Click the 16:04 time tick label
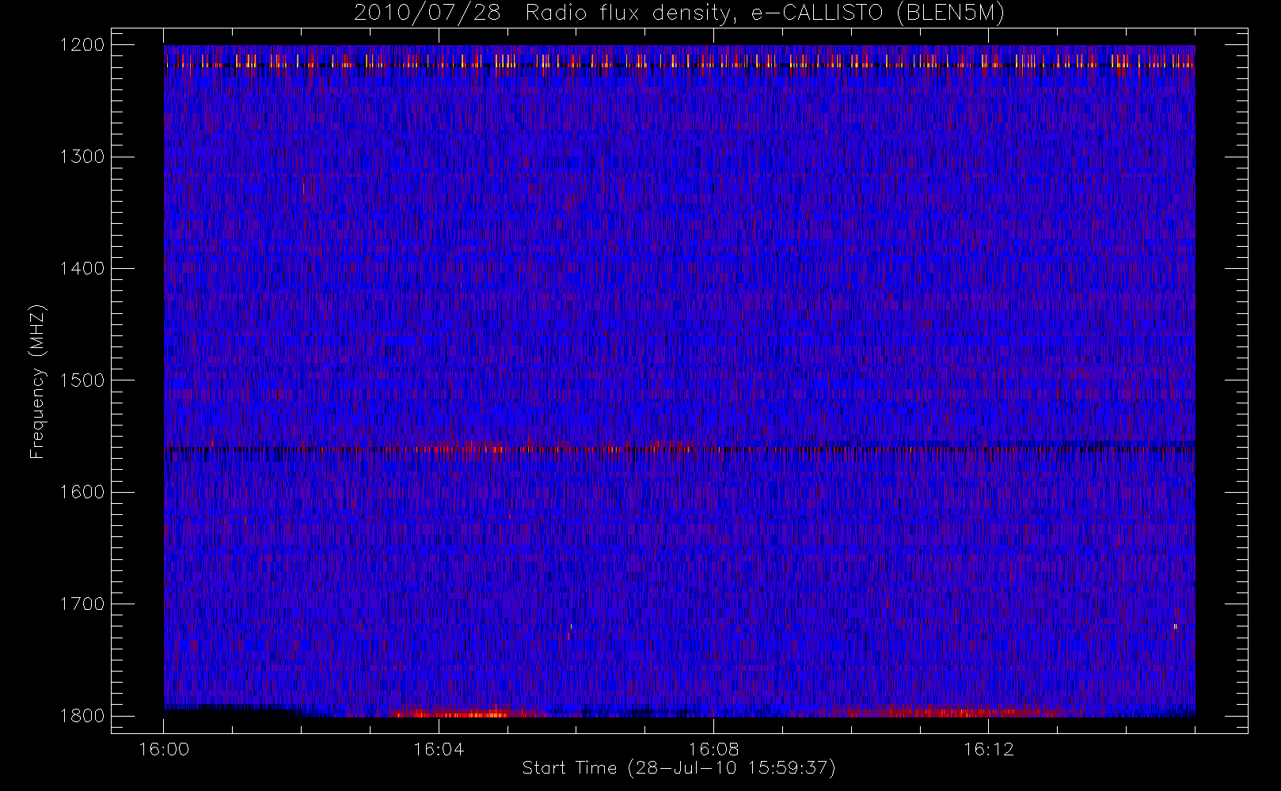The width and height of the screenshot is (1281, 791). point(439,749)
